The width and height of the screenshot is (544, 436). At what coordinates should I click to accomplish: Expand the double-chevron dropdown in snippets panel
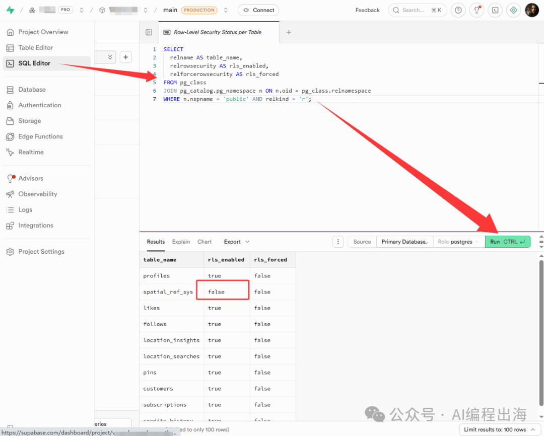point(110,57)
